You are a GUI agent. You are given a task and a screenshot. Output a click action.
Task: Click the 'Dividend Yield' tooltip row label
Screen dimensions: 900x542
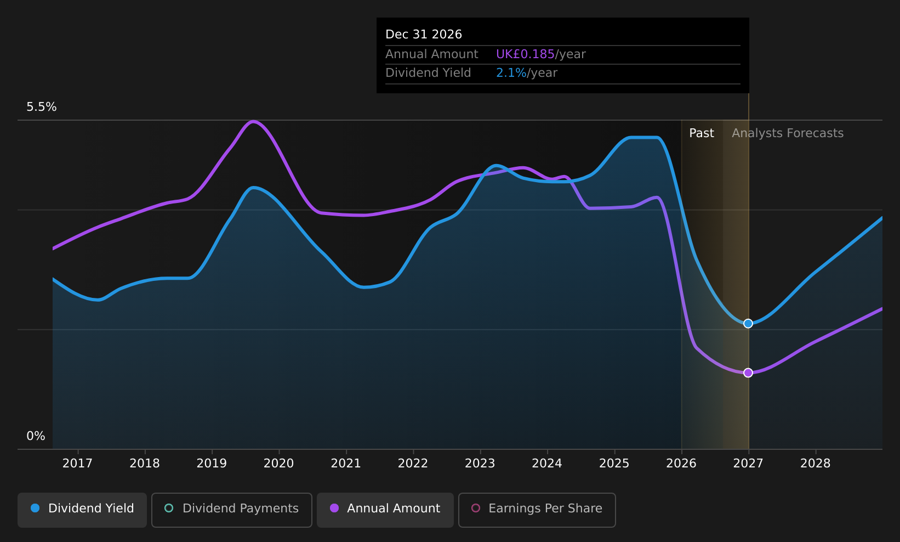428,73
